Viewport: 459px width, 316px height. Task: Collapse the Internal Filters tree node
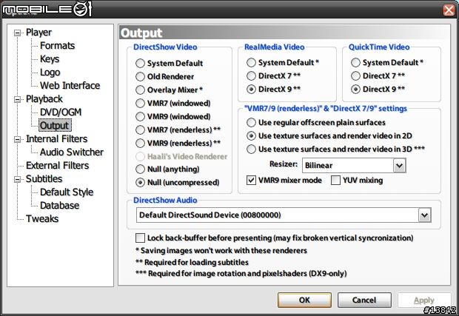tap(18, 139)
